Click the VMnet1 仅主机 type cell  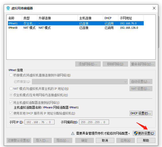29,23
